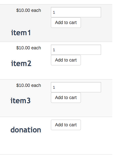Screen dimensions: 119x168
Task: Open the item2 product title
Action: coord(21,63)
